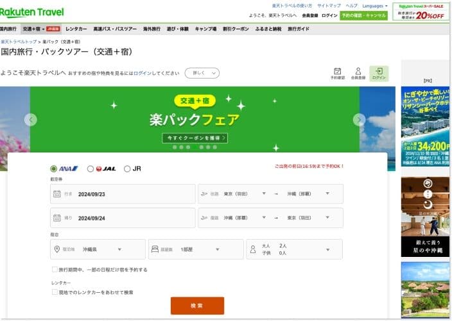The image size is (452, 321).
Task: Select the ANA airline radio button
Action: [54, 169]
